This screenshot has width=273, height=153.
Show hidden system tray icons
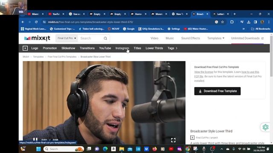(221, 149)
